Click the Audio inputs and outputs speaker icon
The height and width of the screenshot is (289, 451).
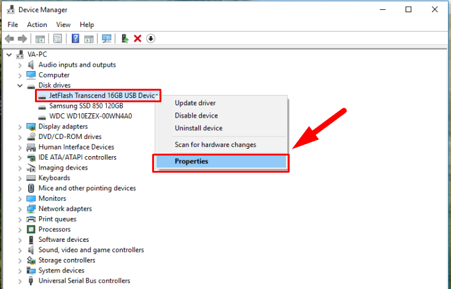31,64
